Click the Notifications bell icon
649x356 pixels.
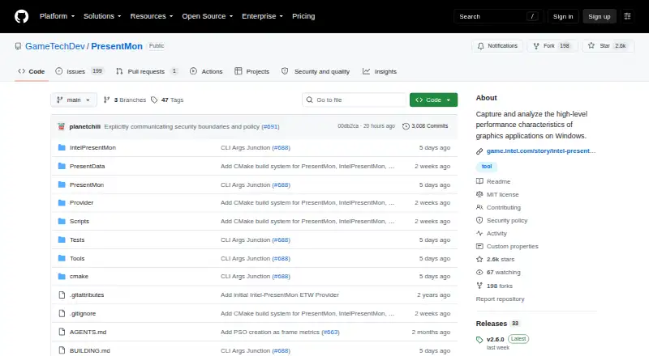click(480, 46)
